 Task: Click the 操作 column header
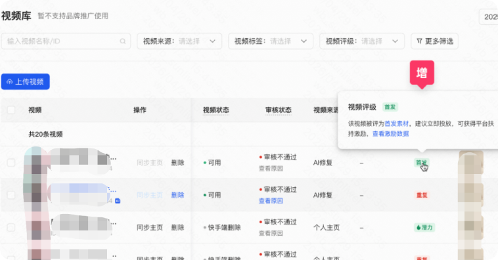point(140,110)
